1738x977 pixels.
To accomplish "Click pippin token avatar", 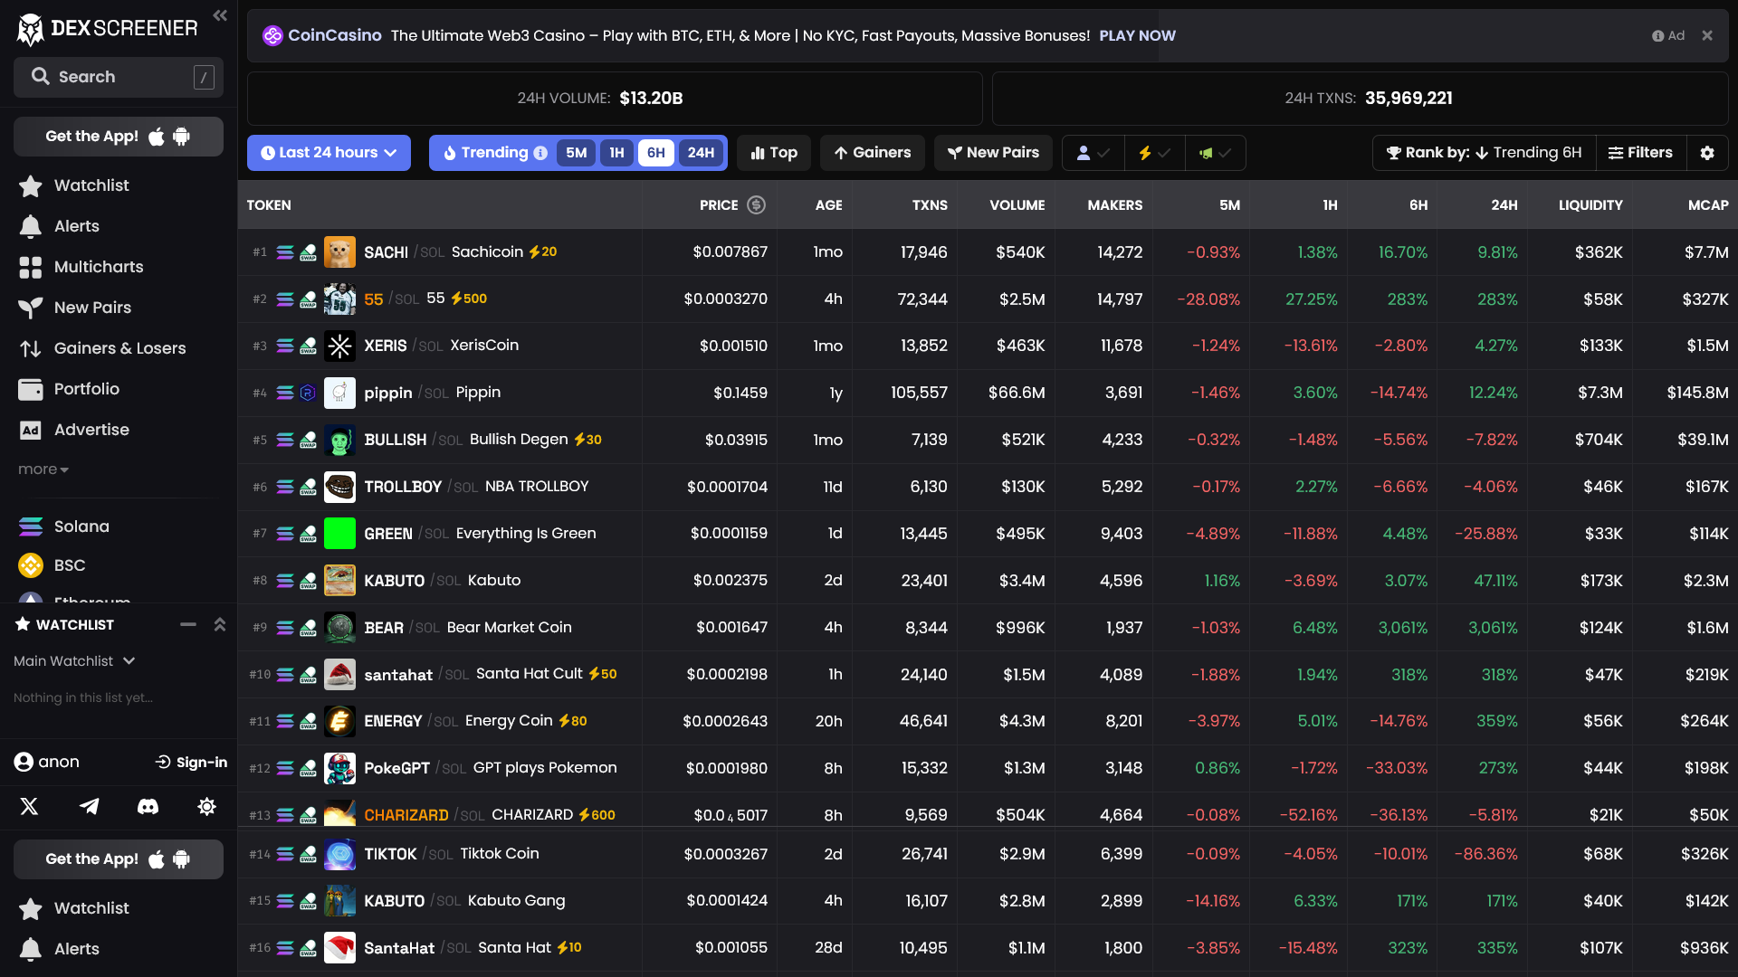I will coord(339,393).
